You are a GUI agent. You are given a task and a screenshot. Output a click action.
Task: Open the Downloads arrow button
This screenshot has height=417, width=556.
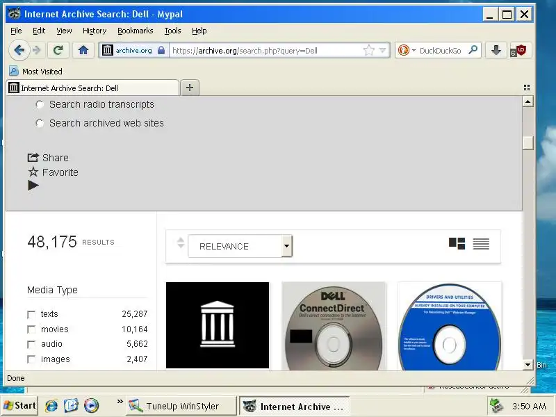(x=496, y=50)
